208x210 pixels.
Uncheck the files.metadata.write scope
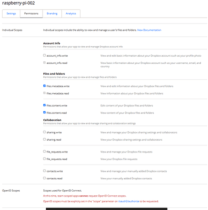click(x=44, y=86)
